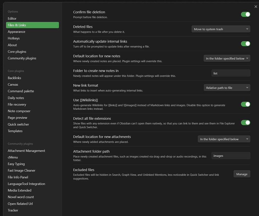Open the Community plugins settings
The image size is (259, 216).
point(22,58)
